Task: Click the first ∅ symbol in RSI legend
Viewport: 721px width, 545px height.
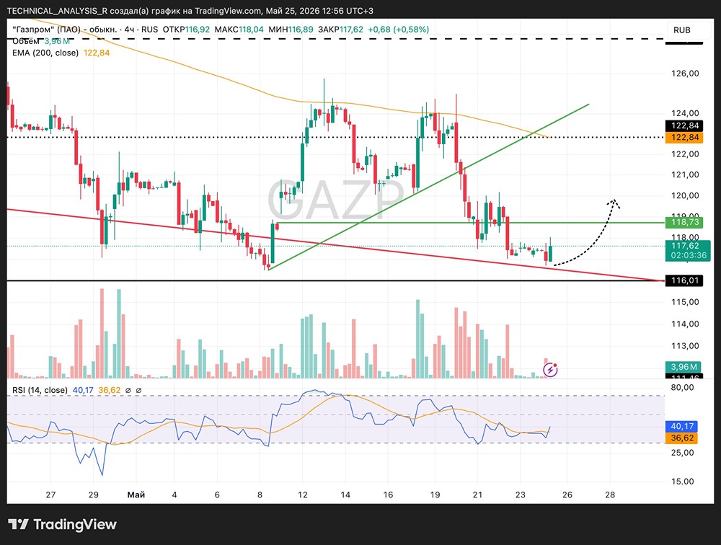Action: pos(128,391)
